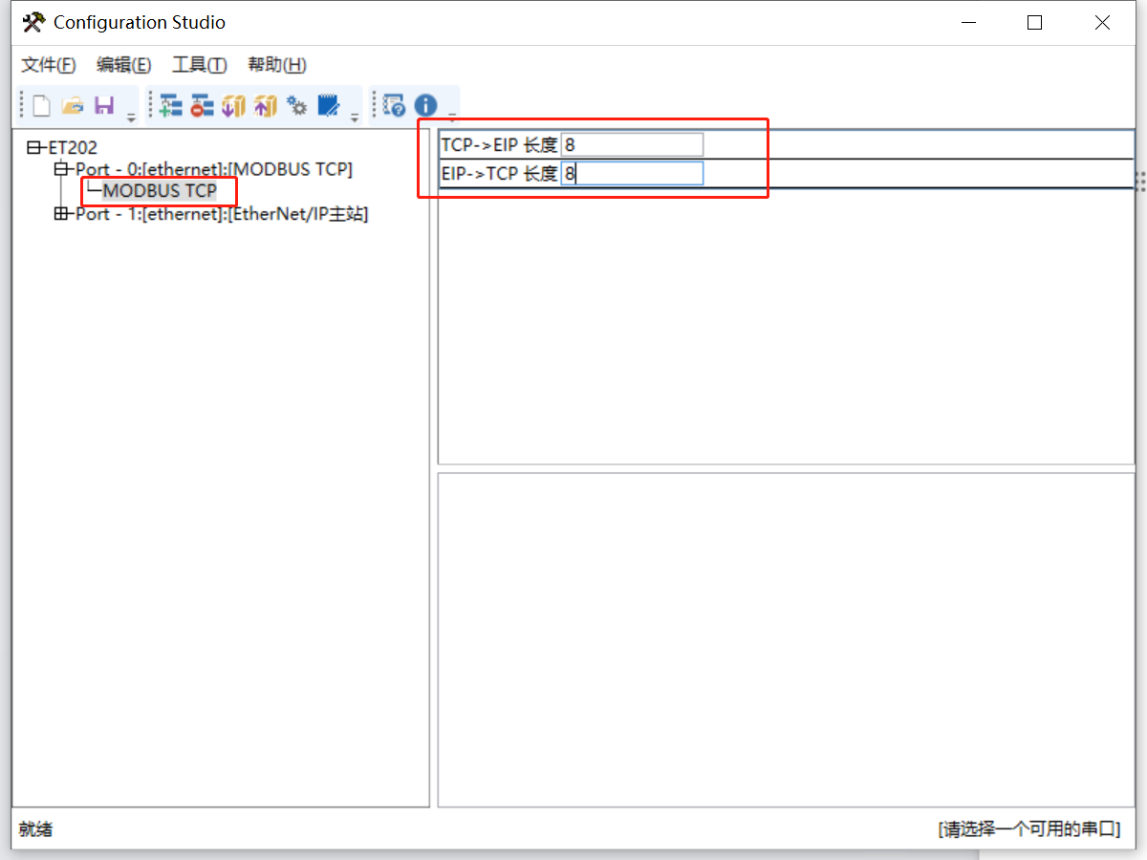Click the EIP->TCP 长度 label

coord(499,174)
